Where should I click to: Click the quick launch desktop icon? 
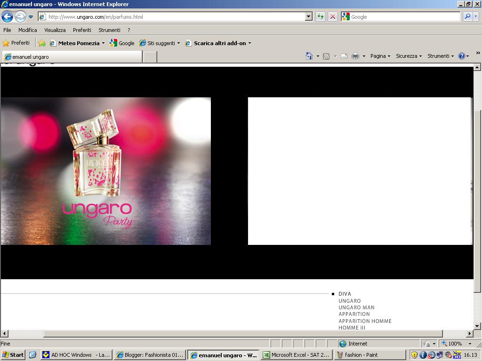click(x=33, y=355)
